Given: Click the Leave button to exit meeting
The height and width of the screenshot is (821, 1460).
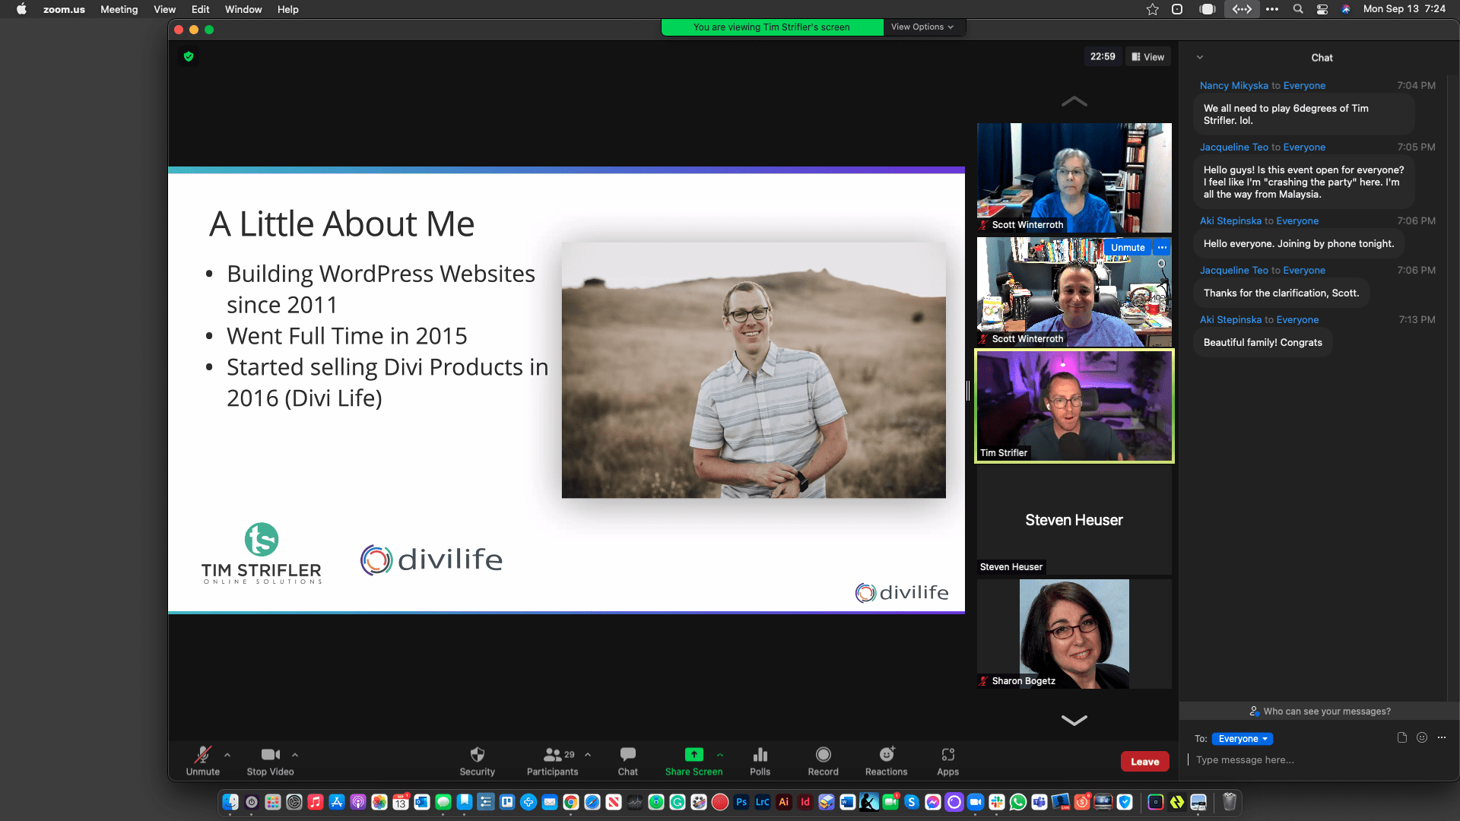Looking at the screenshot, I should [1145, 761].
